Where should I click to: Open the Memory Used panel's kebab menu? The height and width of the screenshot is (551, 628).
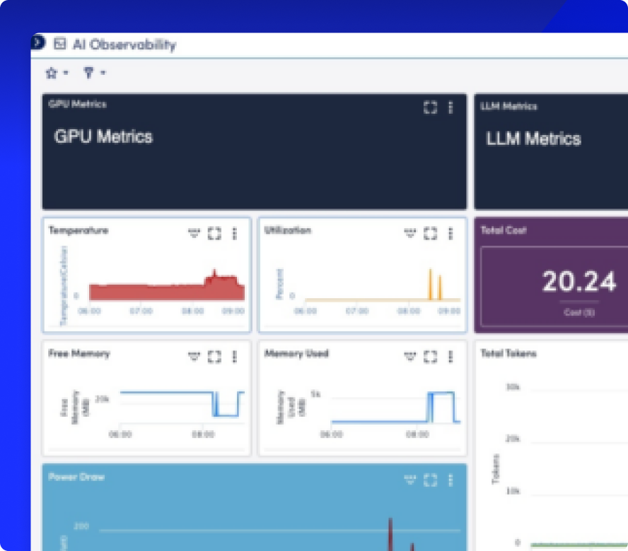click(x=450, y=356)
